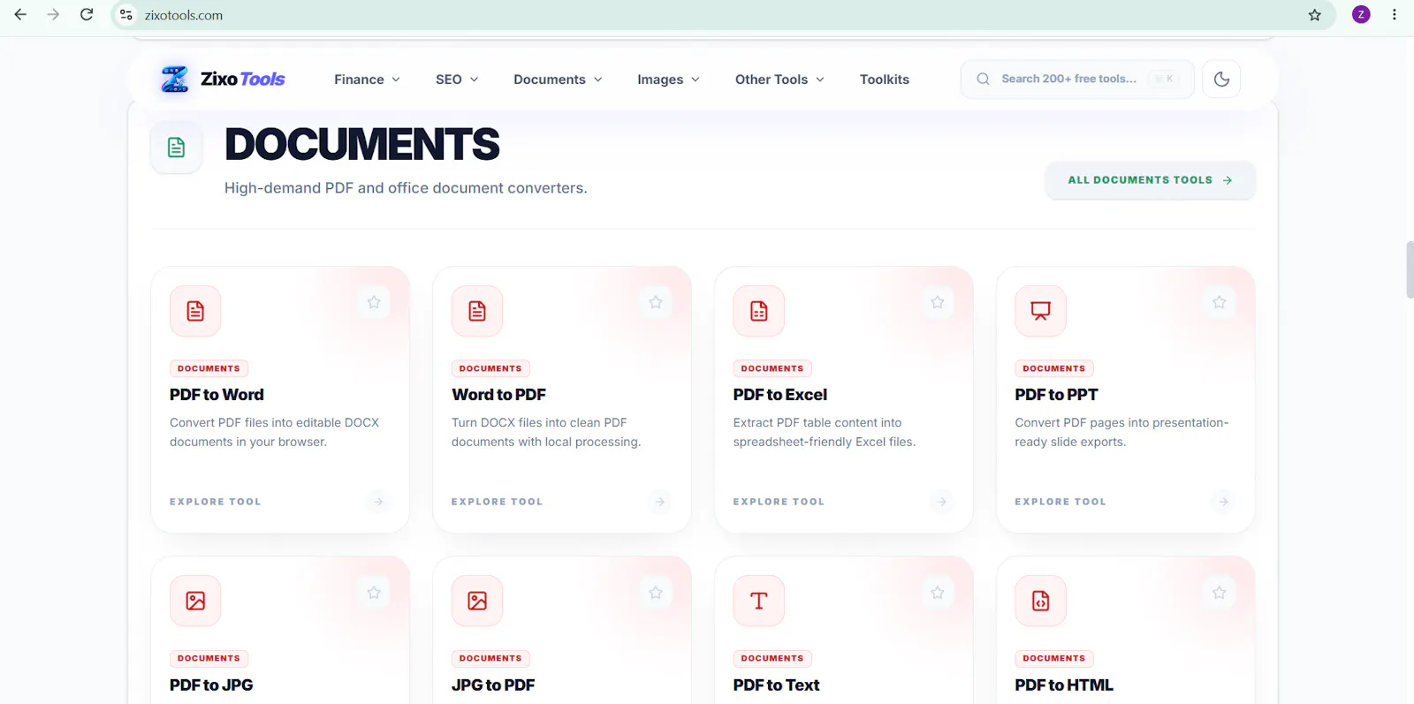
Task: Click the arrow button on PDF to PPT card
Action: (x=1223, y=502)
